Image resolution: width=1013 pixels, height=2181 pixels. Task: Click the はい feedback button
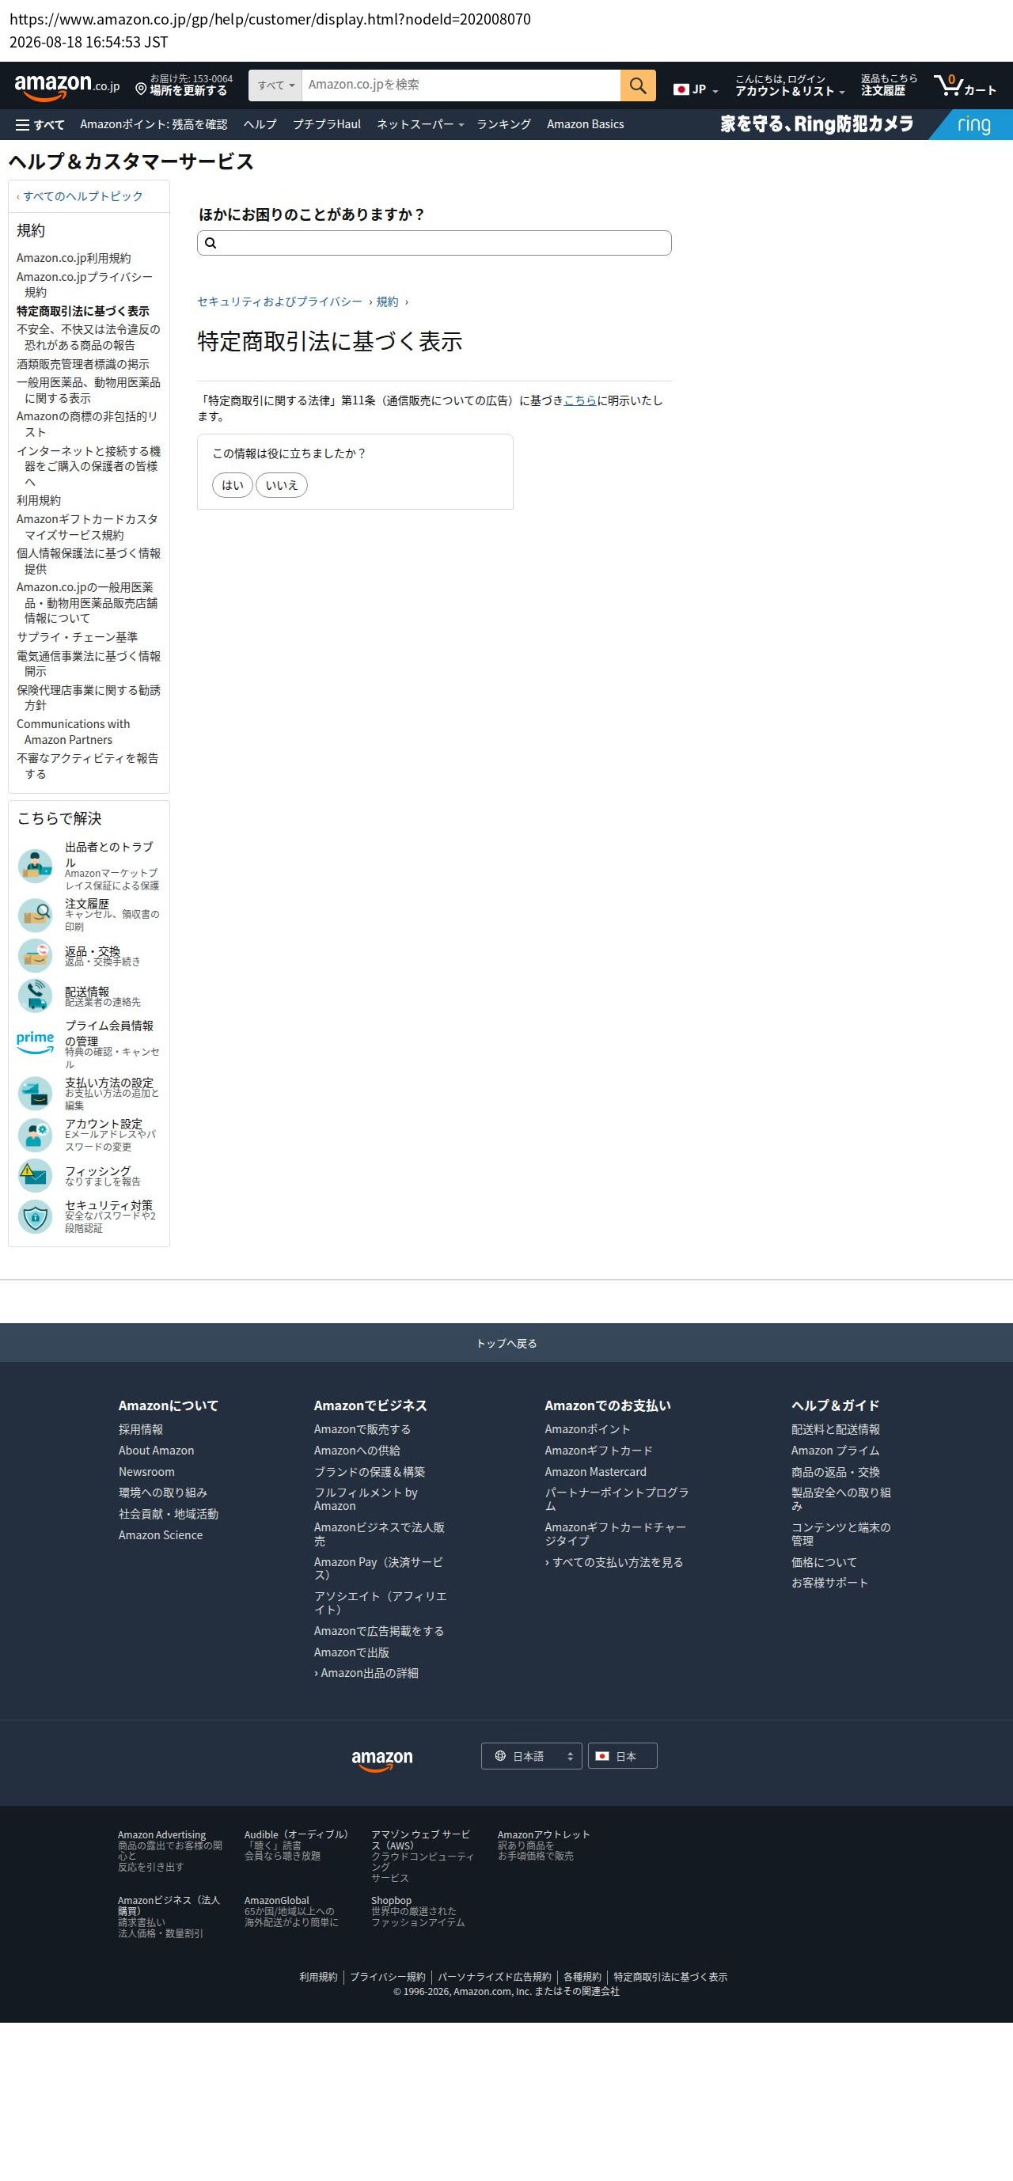click(x=232, y=485)
